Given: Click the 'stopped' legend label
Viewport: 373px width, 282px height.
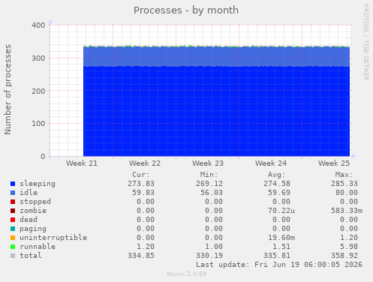Looking at the screenshot, I should coord(35,202).
